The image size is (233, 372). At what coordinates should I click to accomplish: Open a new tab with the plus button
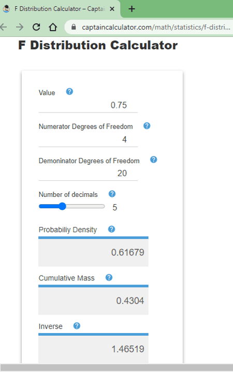tap(132, 9)
